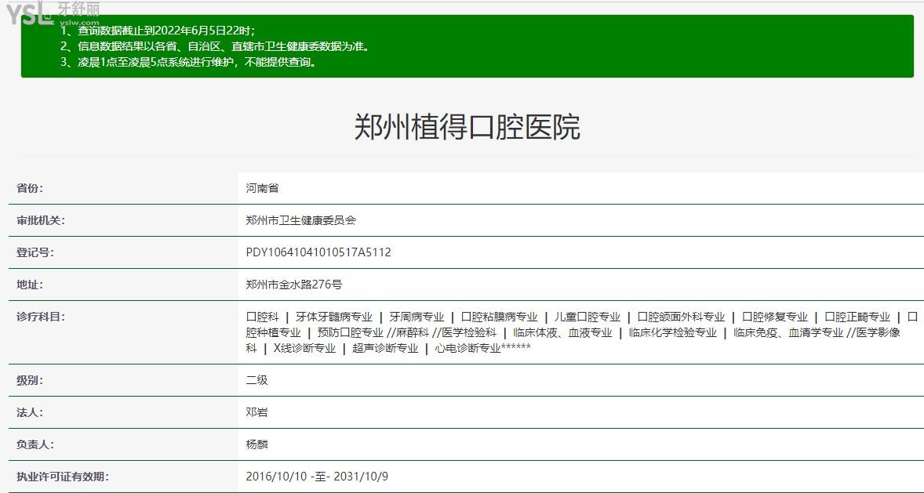Select the 审批机关 row label
The height and width of the screenshot is (493, 924).
click(x=41, y=220)
